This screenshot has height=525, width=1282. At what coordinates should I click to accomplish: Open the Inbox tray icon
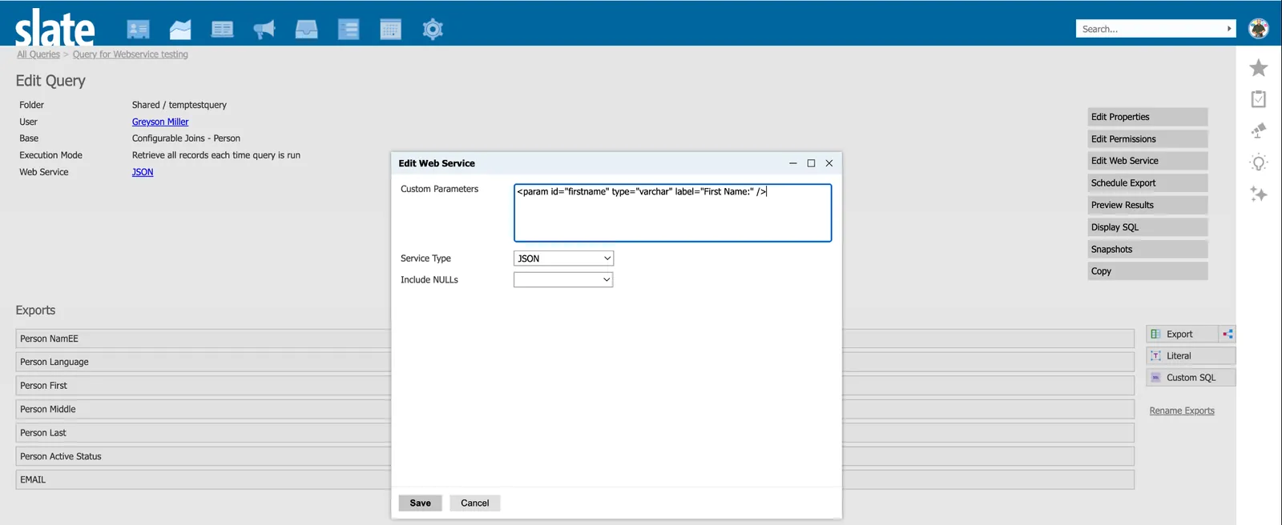(x=306, y=30)
